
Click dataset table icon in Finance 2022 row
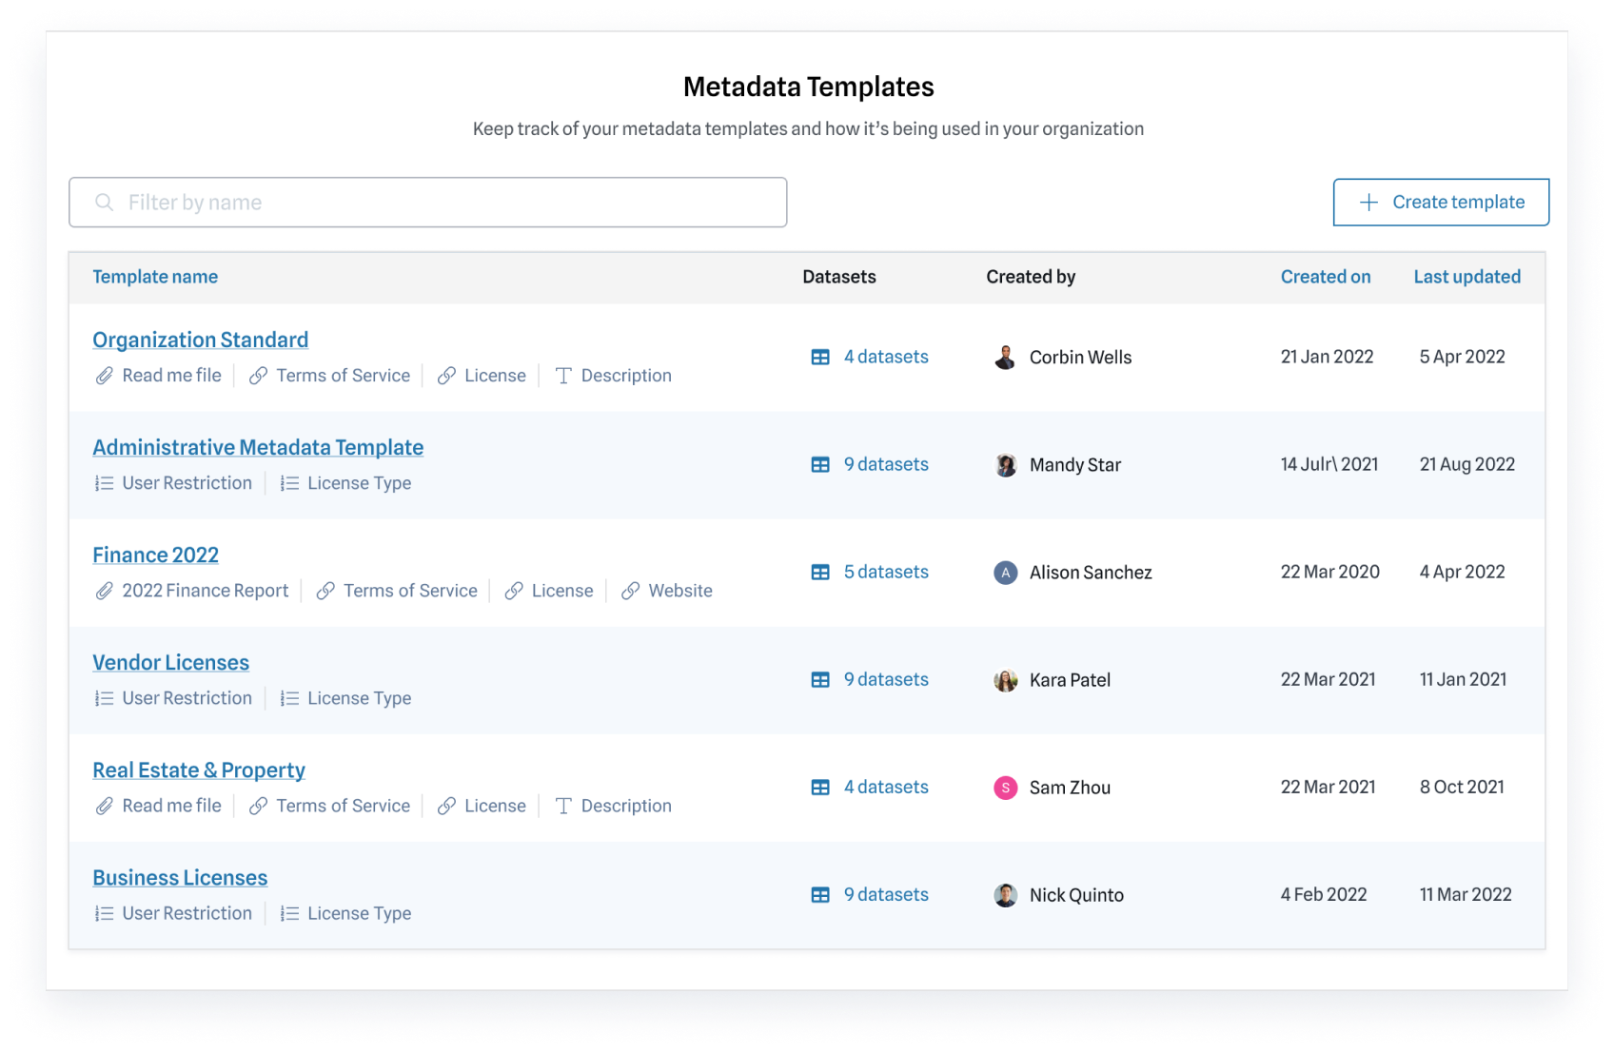click(820, 573)
